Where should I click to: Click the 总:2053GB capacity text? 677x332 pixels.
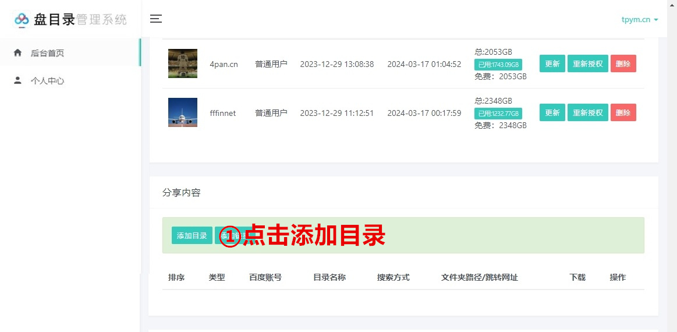click(494, 52)
